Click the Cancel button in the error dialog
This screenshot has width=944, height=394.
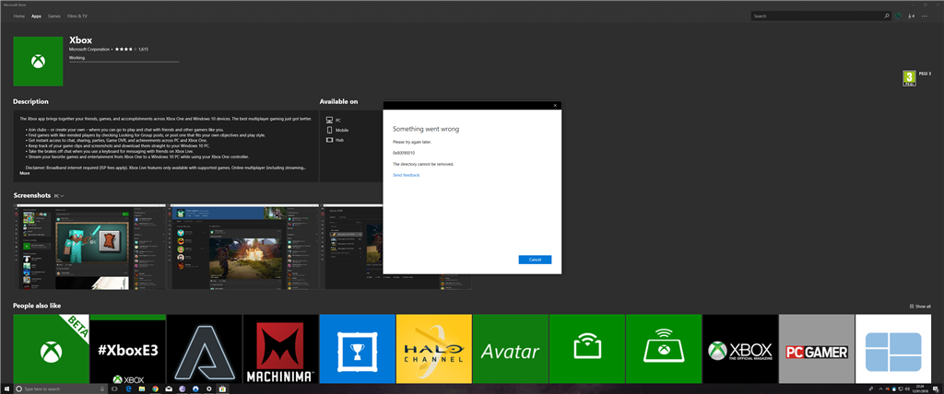pos(535,260)
